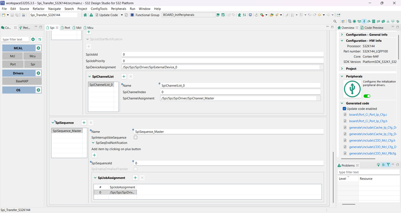Add new OS component with plus
The height and width of the screenshot is (213, 401).
(39, 90)
